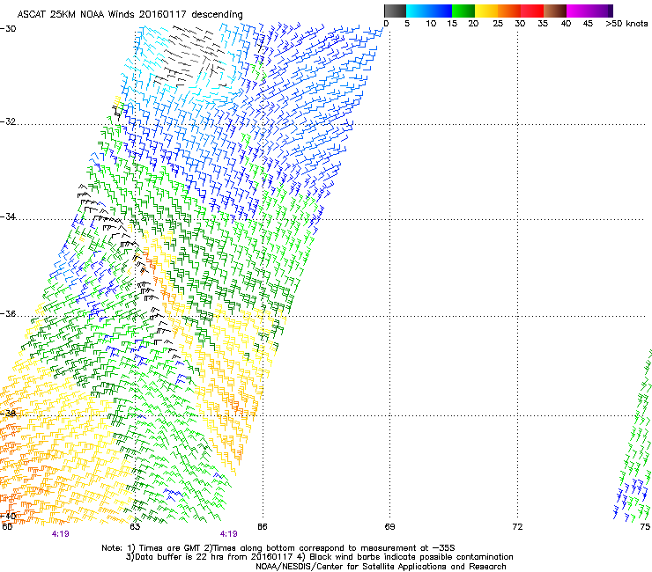Image resolution: width=652 pixels, height=572 pixels.
Task: Click the "45" label under the color bar
Action: pyautogui.click(x=588, y=24)
